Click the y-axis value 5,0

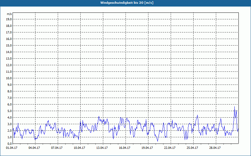[10, 111]
